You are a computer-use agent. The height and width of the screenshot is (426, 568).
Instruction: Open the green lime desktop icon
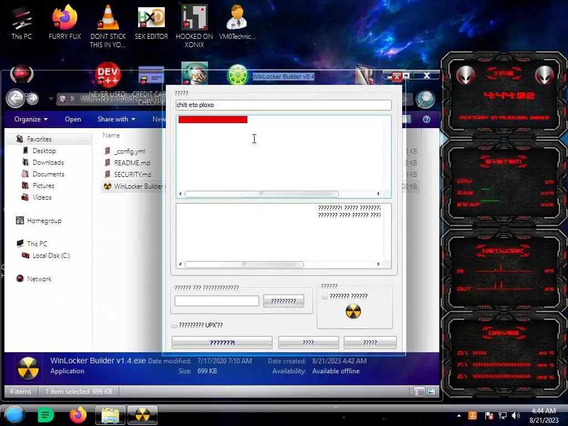tap(237, 75)
